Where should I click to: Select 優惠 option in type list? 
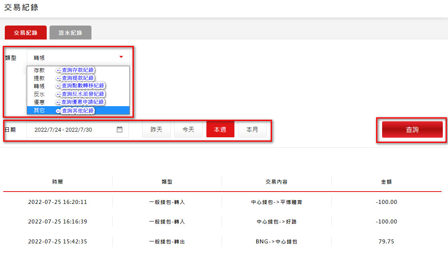tap(78, 102)
